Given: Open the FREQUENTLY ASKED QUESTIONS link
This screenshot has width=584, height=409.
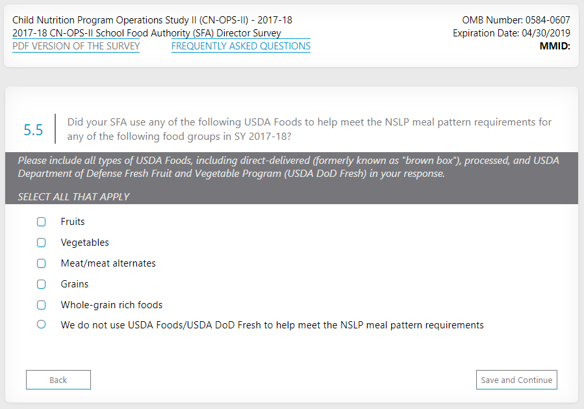Looking at the screenshot, I should (241, 46).
